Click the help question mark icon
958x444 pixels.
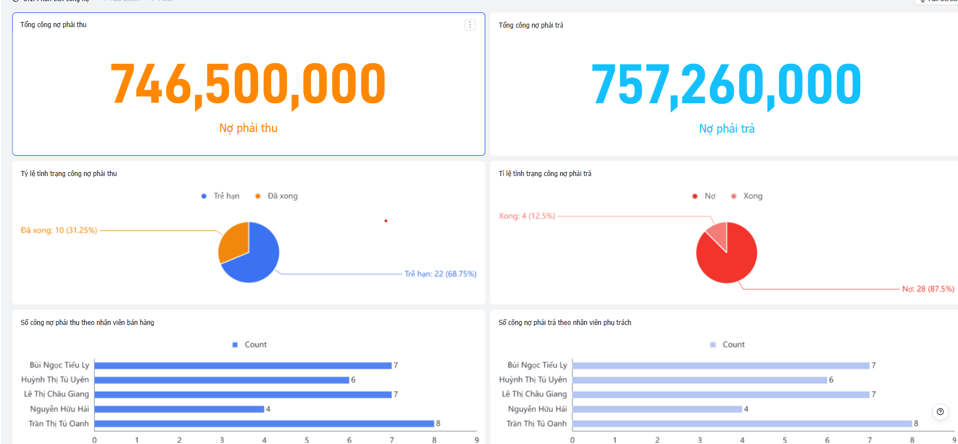click(940, 412)
